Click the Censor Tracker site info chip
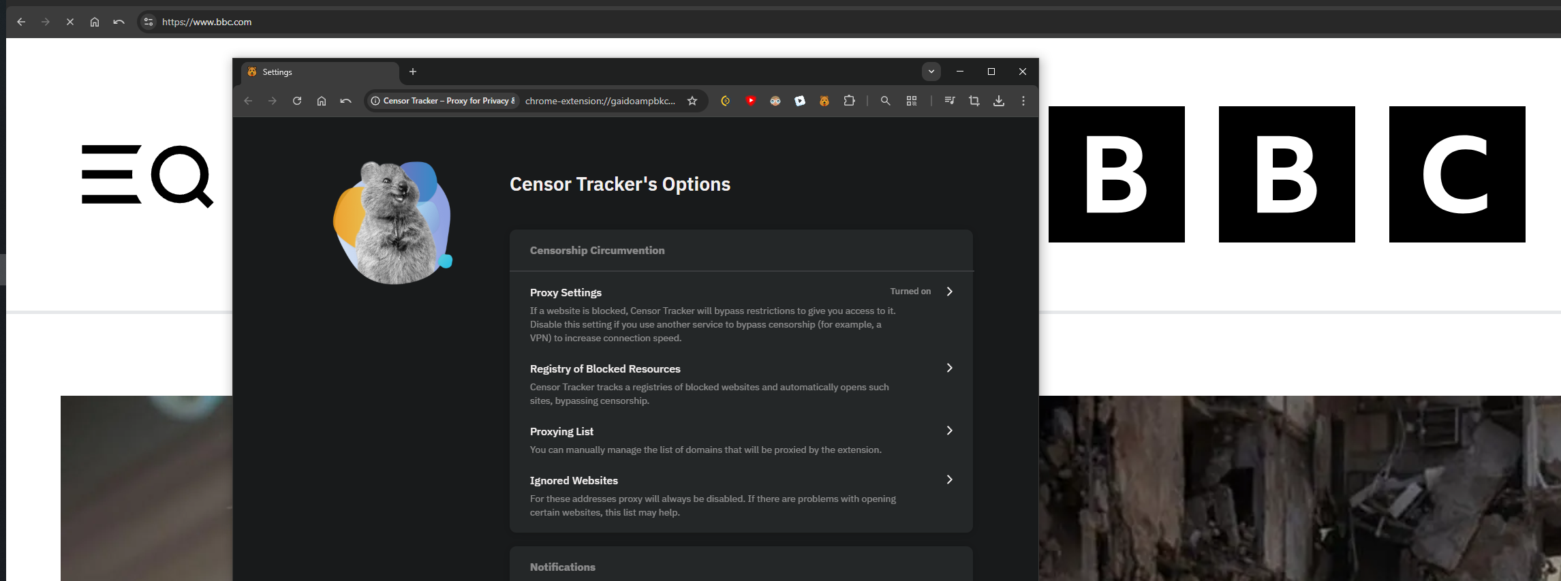 (443, 101)
